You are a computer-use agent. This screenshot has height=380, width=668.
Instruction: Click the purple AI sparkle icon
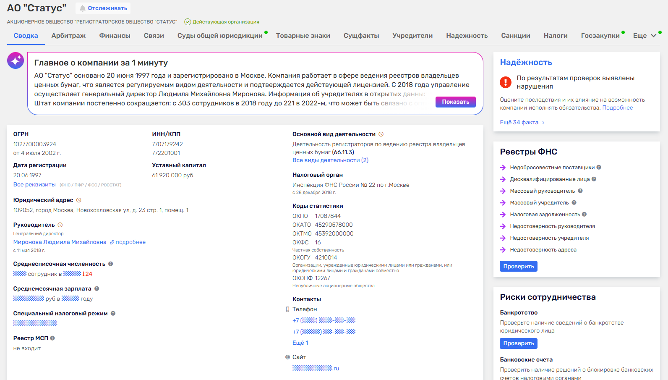[x=16, y=61]
